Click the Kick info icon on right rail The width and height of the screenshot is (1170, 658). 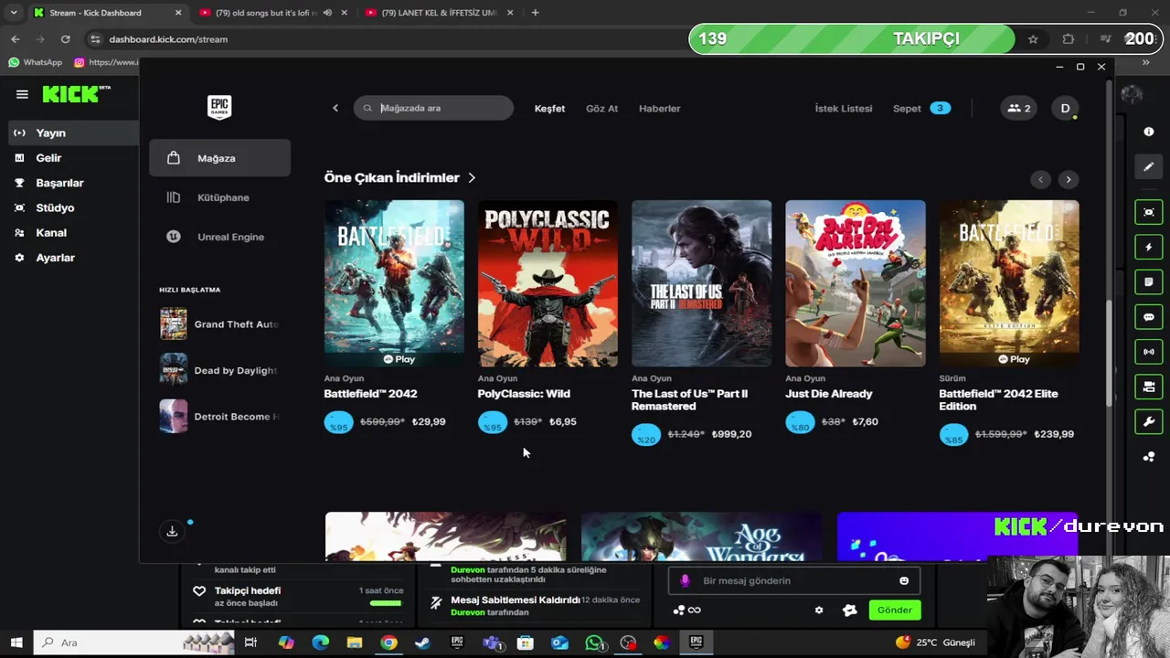(x=1149, y=132)
